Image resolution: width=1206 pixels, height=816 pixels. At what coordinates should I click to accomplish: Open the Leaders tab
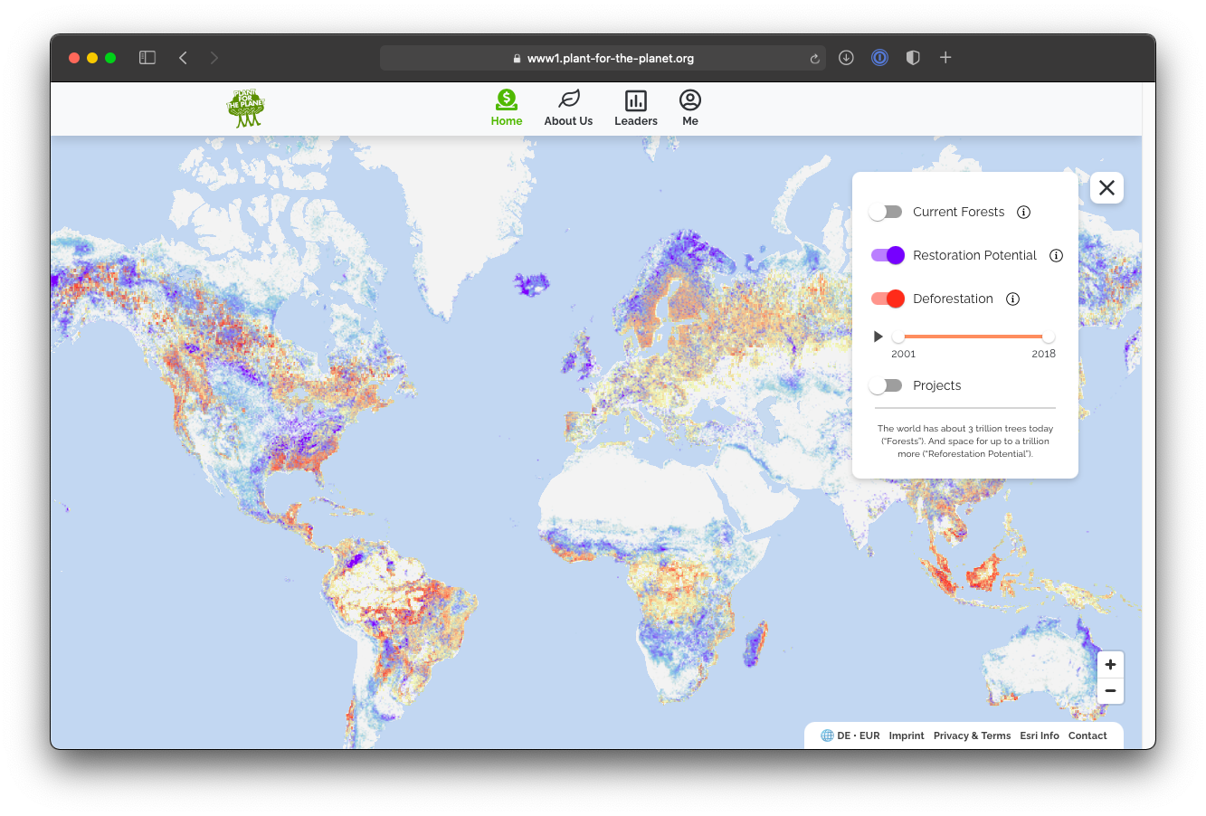point(636,109)
